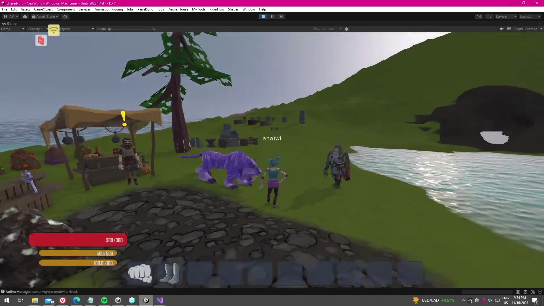
Task: Expand the Layers dropdown
Action: pyautogui.click(x=506, y=16)
